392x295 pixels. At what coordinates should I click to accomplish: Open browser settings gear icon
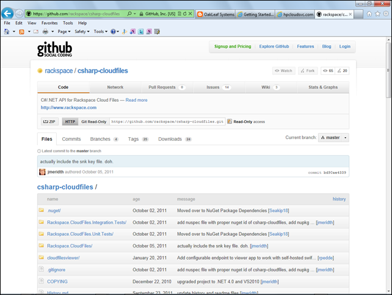click(x=386, y=14)
